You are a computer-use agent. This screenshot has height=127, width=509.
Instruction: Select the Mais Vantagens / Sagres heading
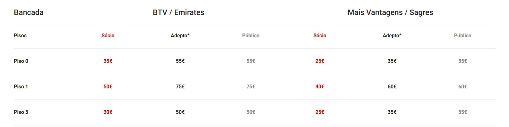390,12
